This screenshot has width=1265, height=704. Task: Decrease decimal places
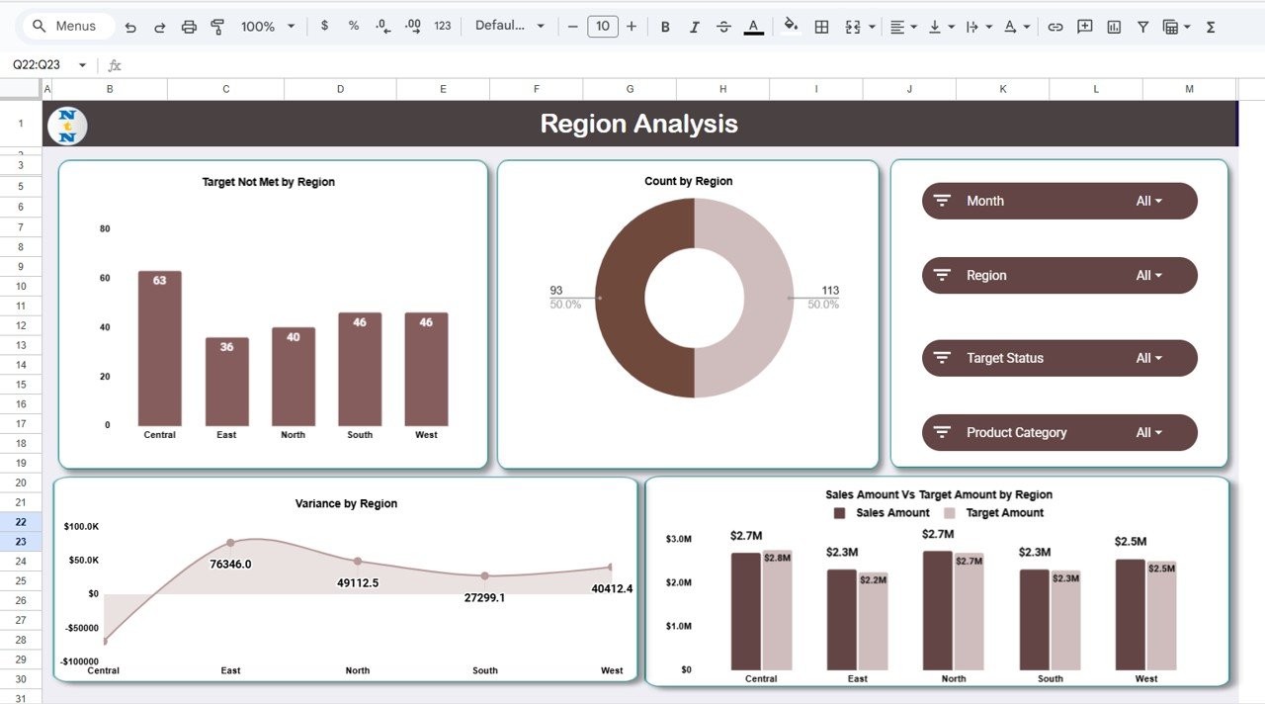tap(382, 26)
